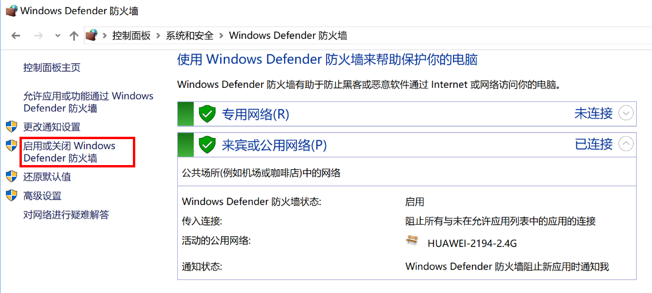
Task: Open 允许应用或功能通过 Windows Defender 防火墙
Action: [88, 102]
